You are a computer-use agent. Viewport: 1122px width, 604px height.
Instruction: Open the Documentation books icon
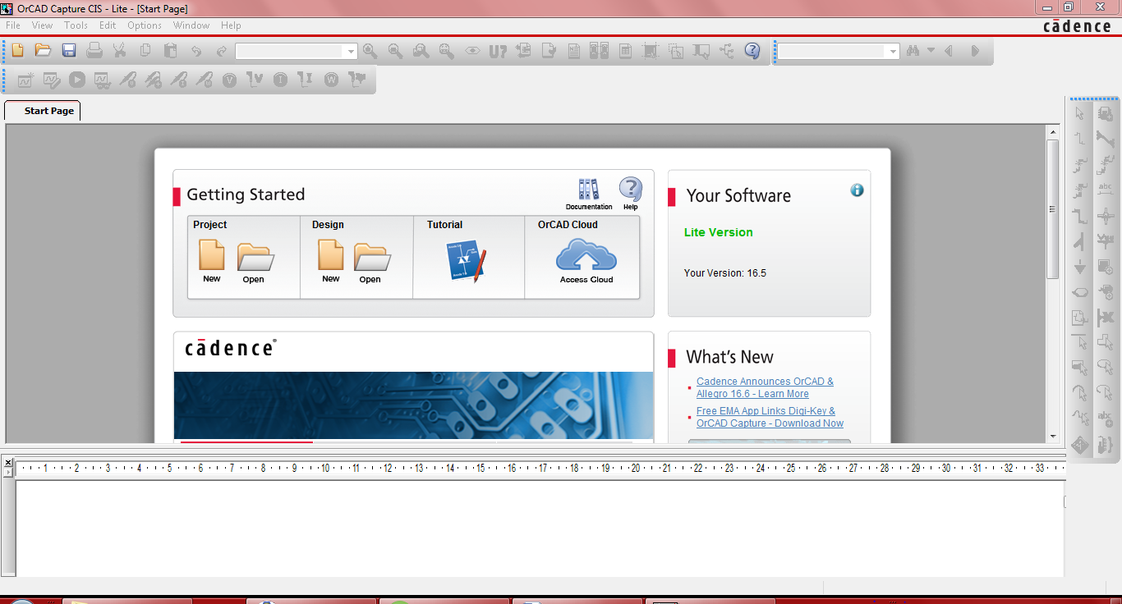(589, 194)
